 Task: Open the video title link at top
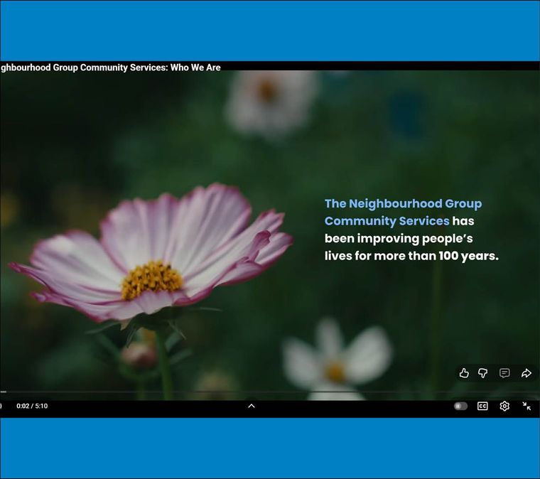tap(110, 68)
